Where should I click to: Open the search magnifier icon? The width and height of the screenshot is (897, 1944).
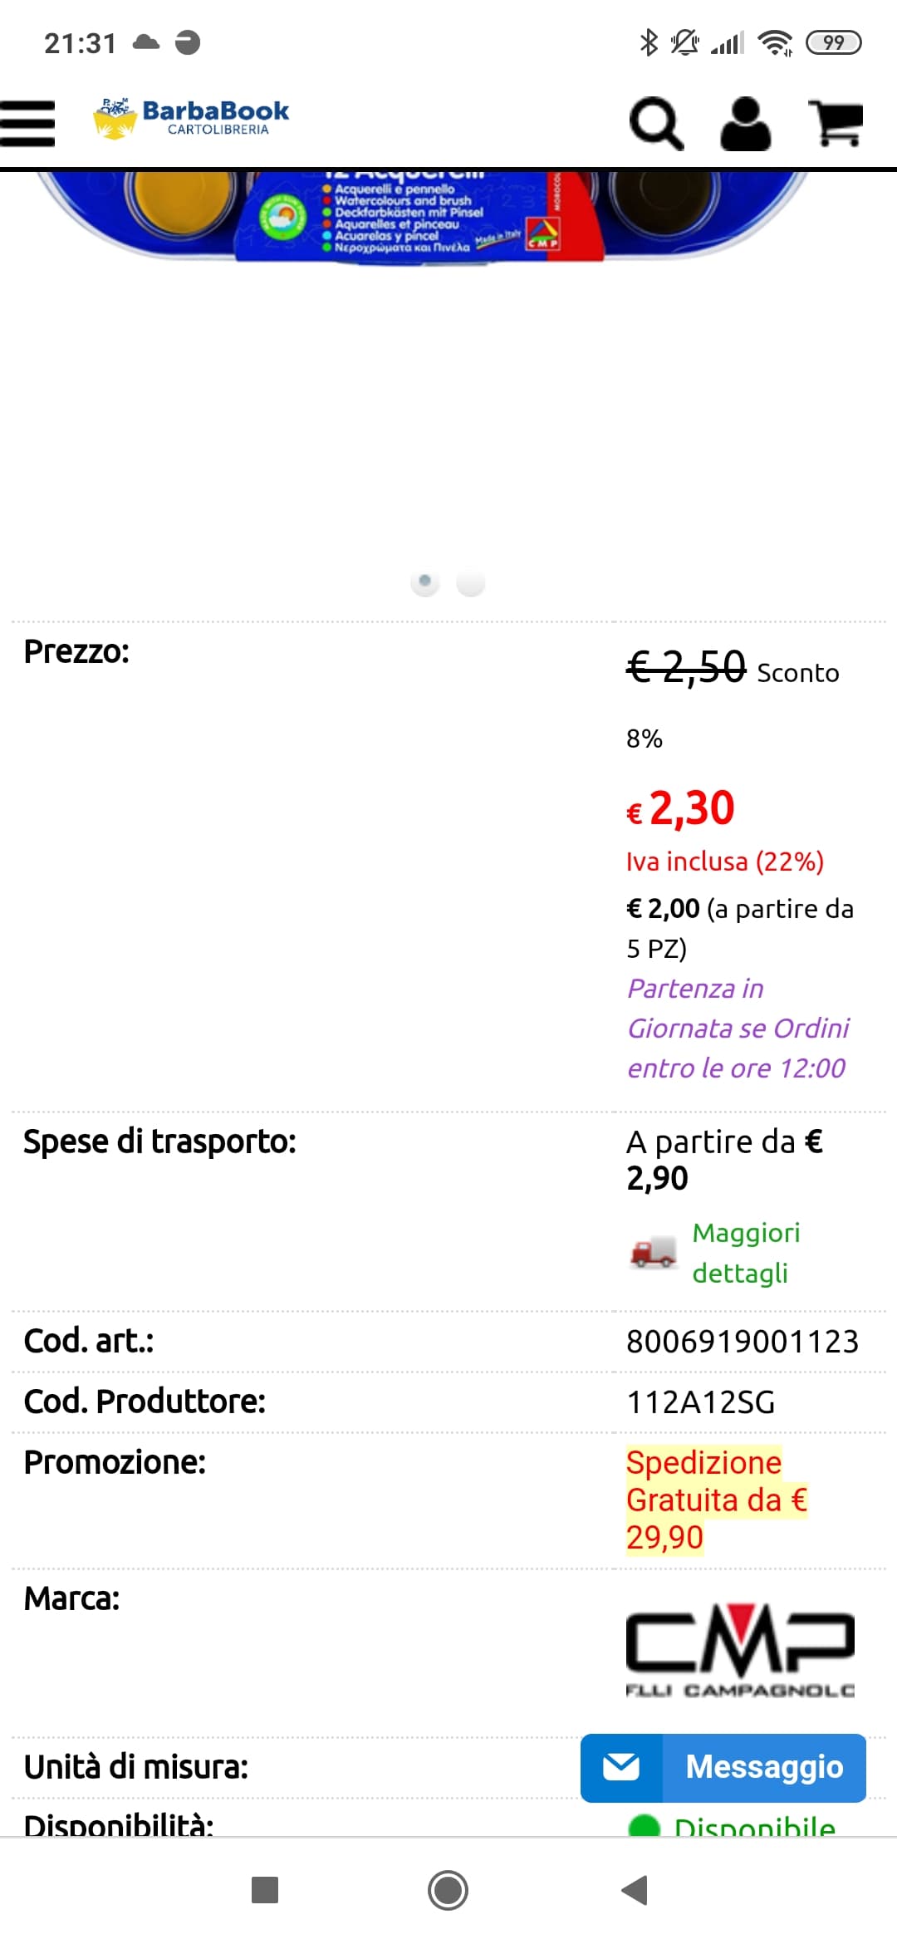(656, 124)
